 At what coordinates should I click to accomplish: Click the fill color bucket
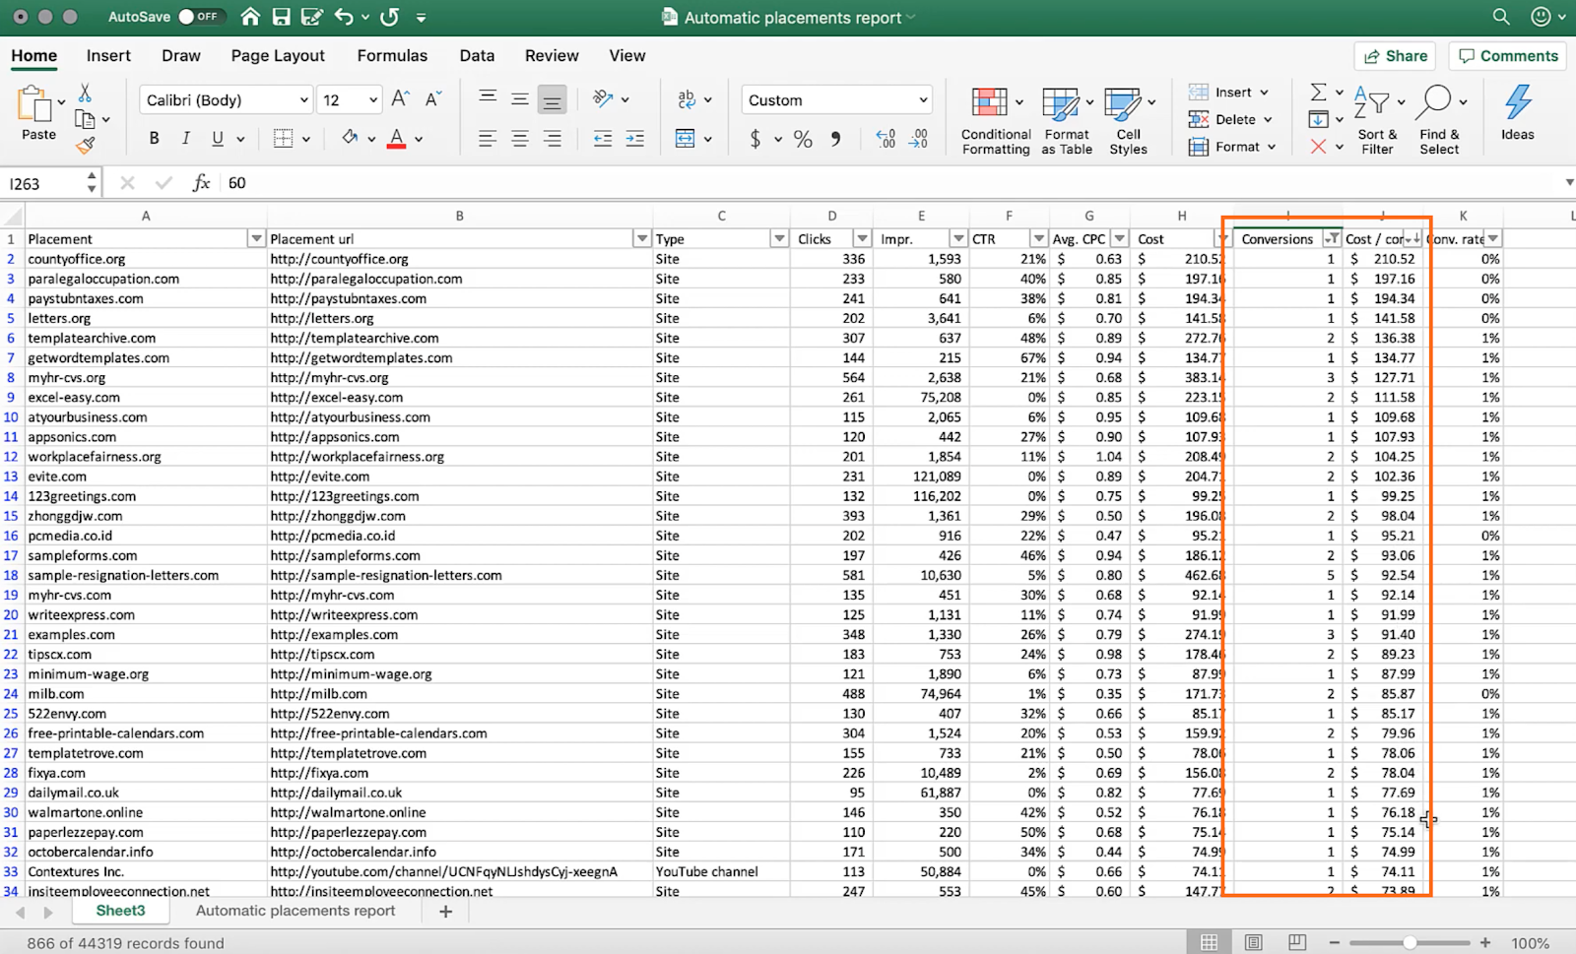coord(350,139)
